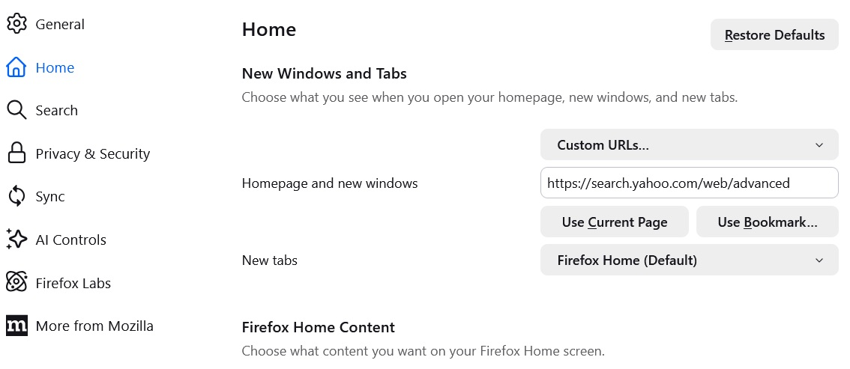Image resolution: width=850 pixels, height=369 pixels.
Task: Click the Firefox Labs icon
Action: [x=16, y=283]
